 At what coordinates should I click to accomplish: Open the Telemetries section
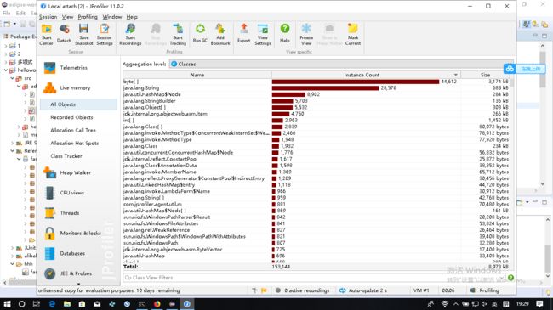(x=73, y=68)
